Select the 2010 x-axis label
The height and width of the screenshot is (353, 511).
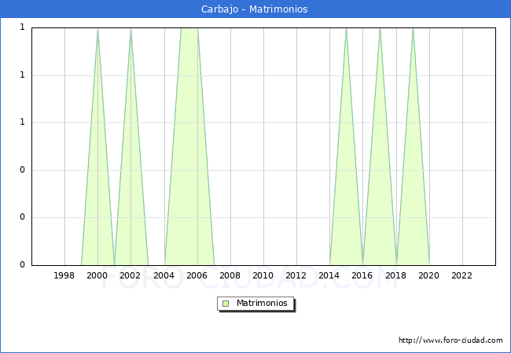coord(263,275)
